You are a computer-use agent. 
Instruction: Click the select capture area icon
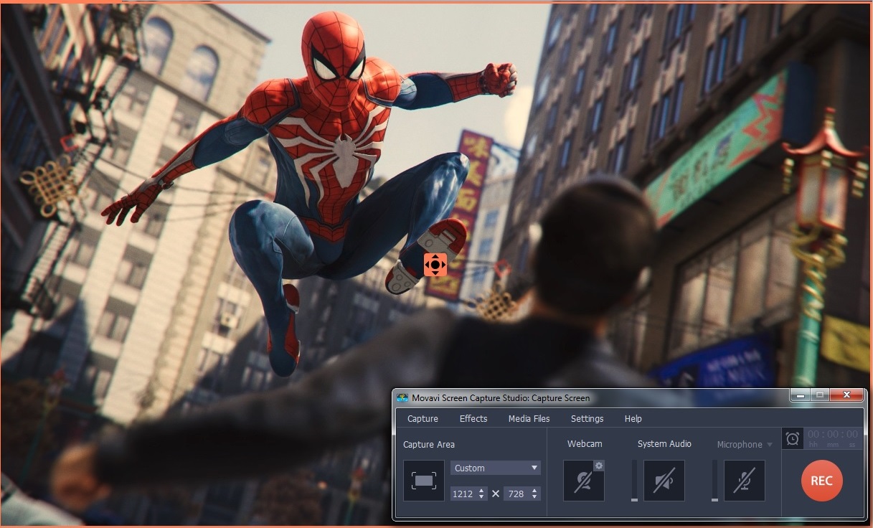click(x=424, y=480)
